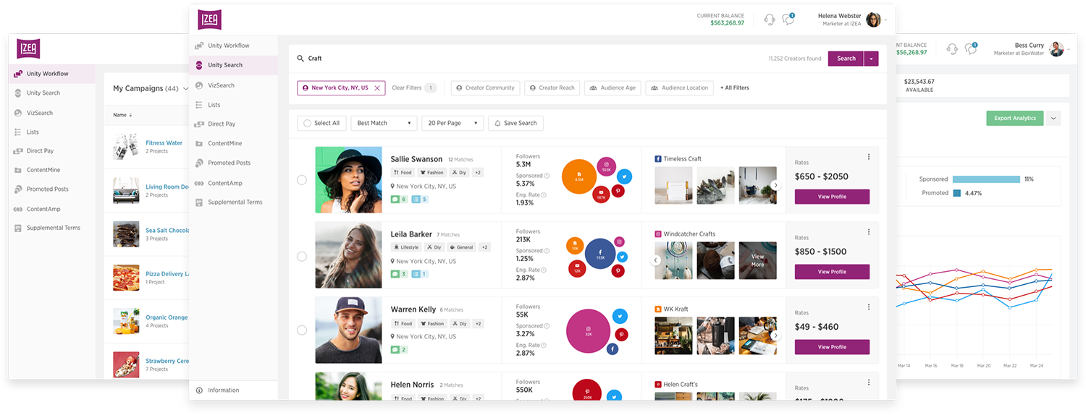Viewport: 1086px width, 415px height.
Task: Click the IZEA logo in the front window
Action: coord(209,20)
